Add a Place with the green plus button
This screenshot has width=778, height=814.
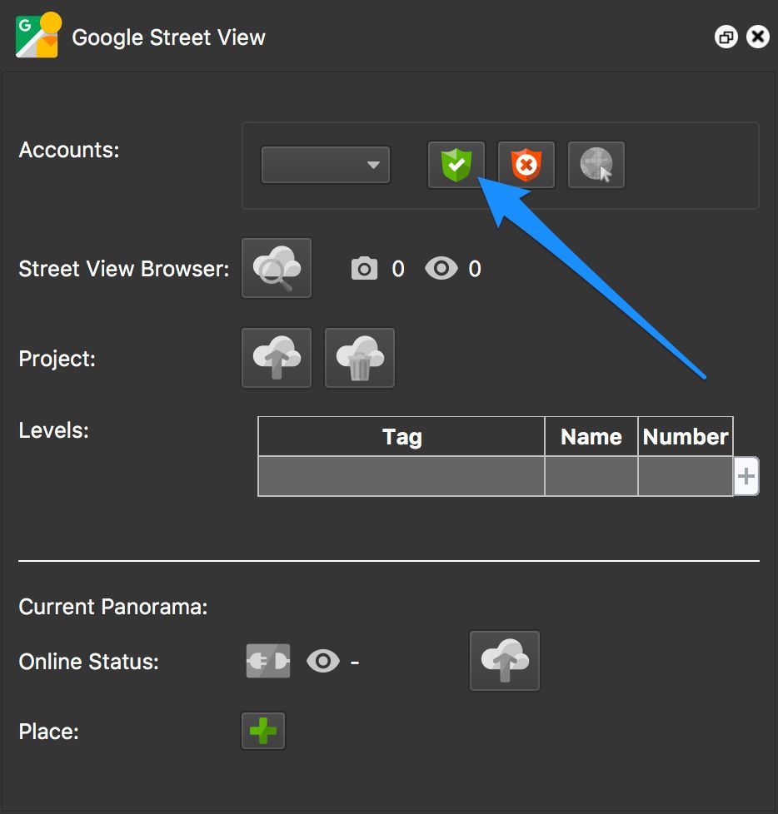[x=263, y=731]
